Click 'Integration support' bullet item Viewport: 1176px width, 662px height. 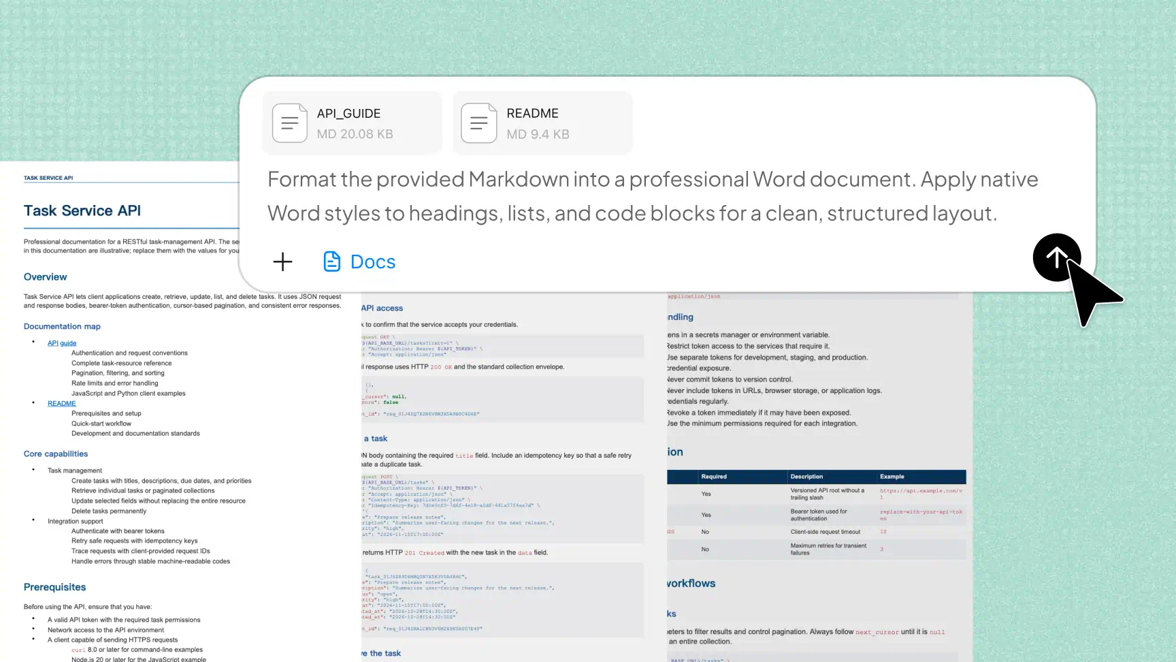76,522
